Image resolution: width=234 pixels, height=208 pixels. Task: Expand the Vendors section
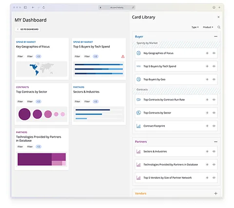(x=215, y=193)
